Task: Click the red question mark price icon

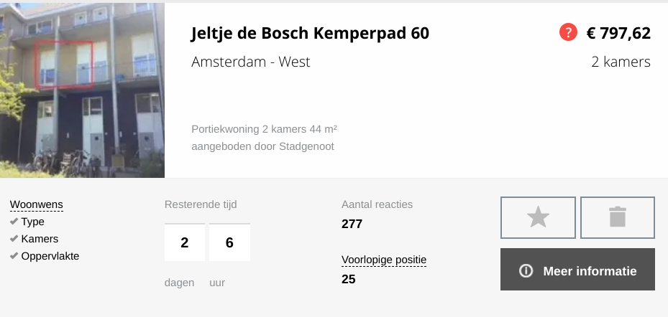Action: (x=568, y=32)
